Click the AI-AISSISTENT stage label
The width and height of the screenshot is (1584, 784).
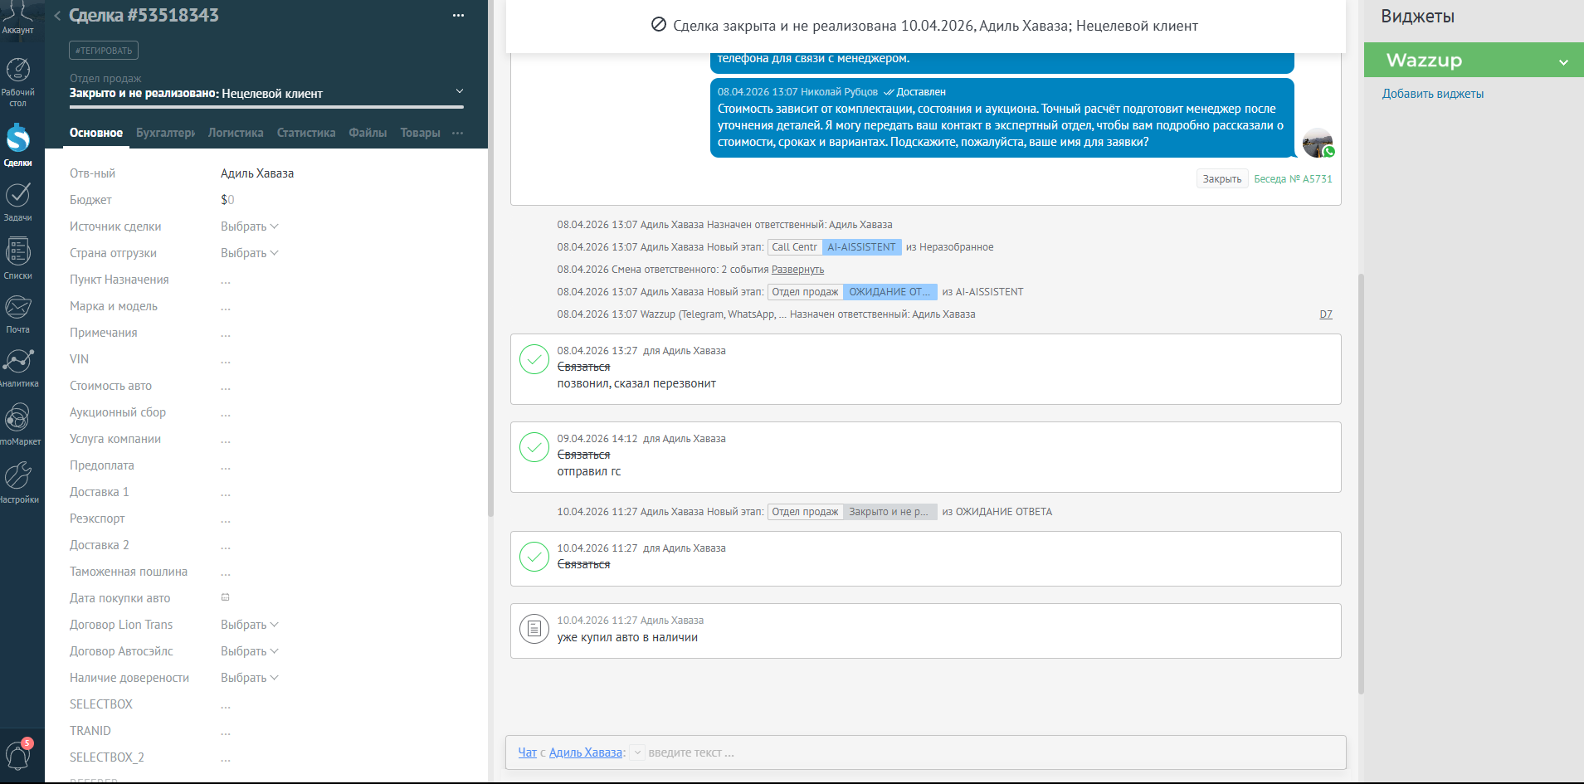coord(861,247)
